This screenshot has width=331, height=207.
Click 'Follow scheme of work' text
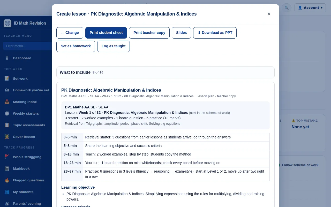click(300, 165)
